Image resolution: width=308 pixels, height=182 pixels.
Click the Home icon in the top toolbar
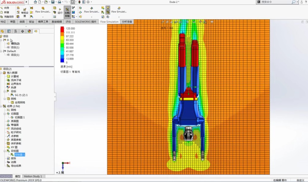coord(35,2)
